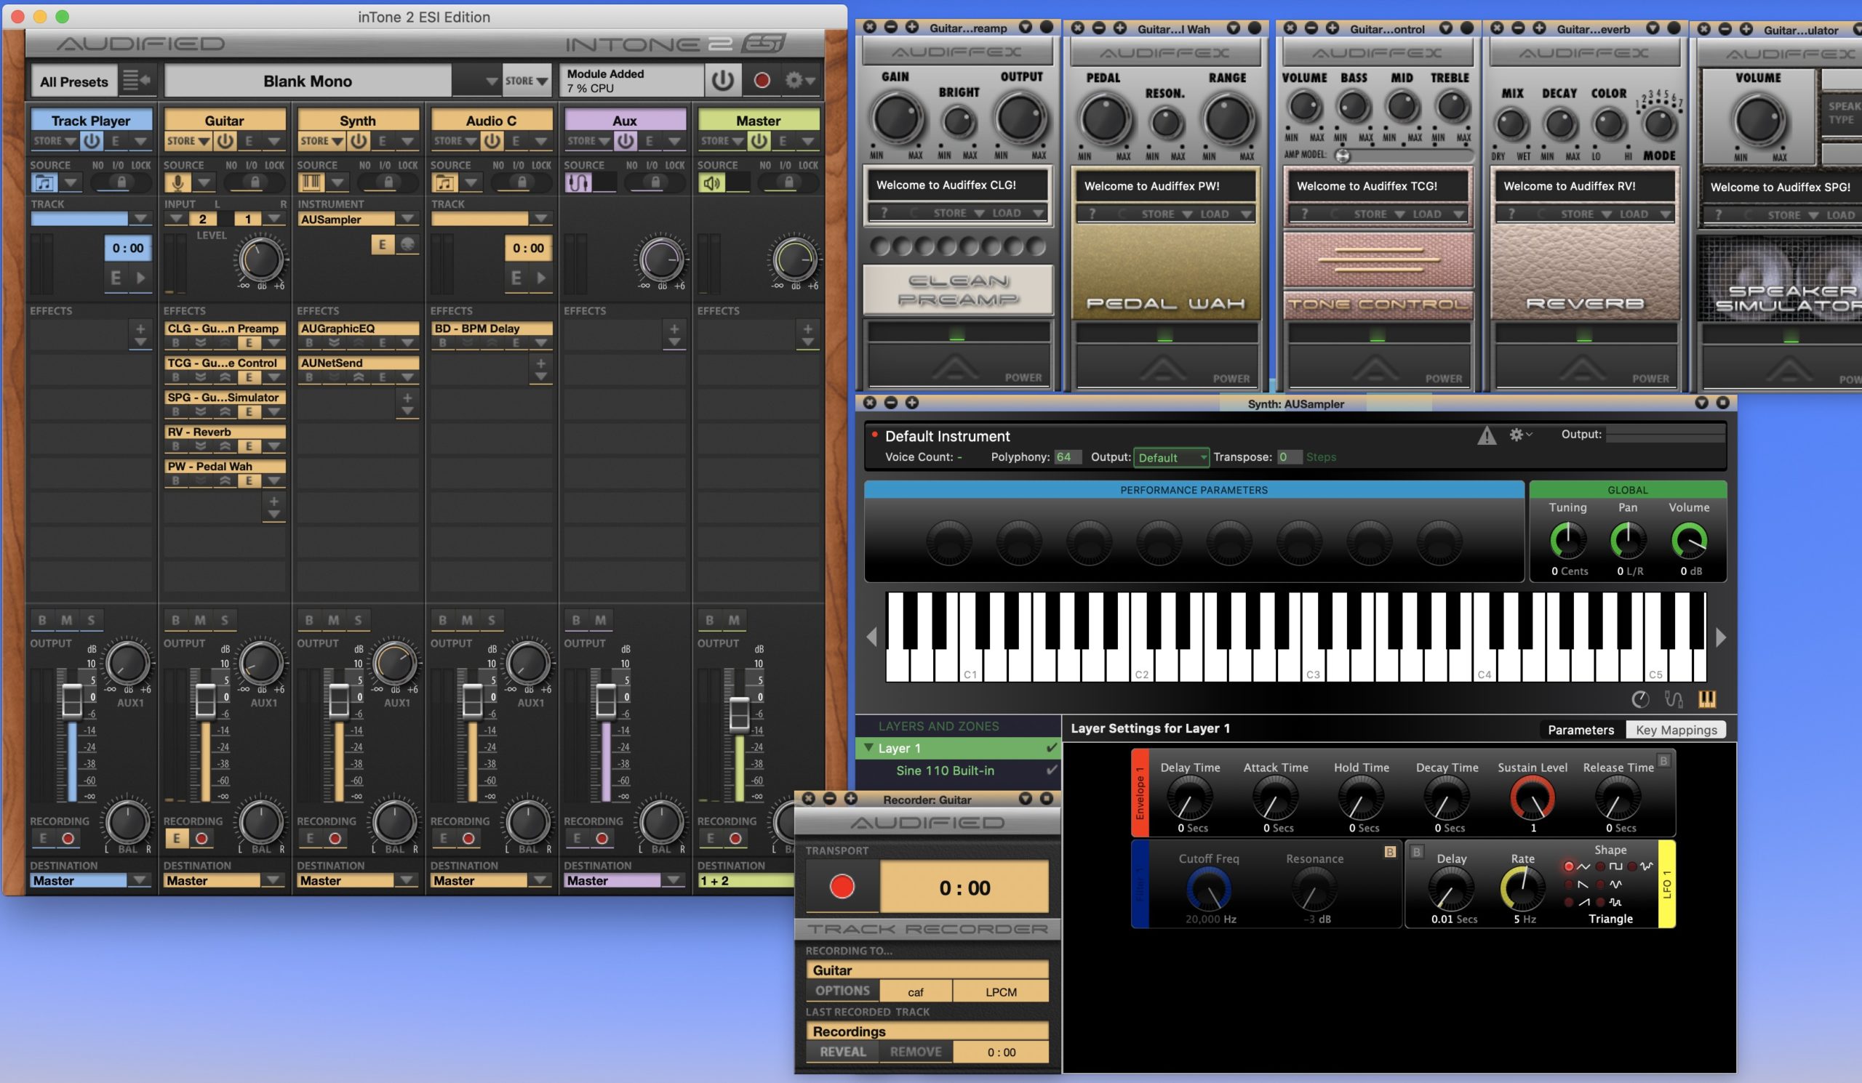Show the piano keyboard view icon in AUSampler

point(1706,698)
